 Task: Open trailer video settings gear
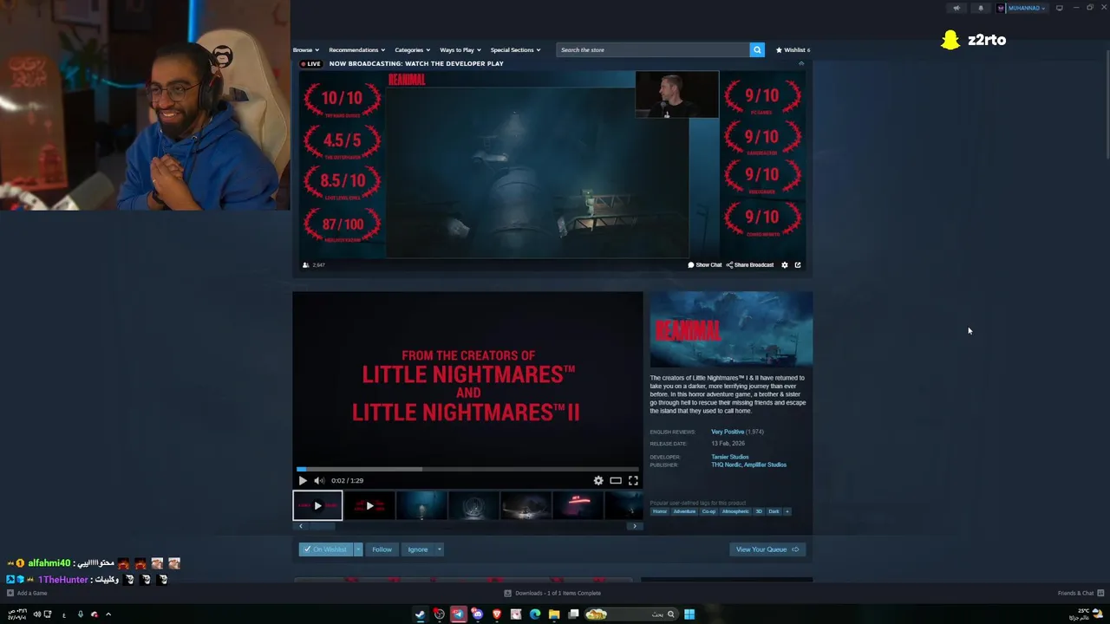click(598, 480)
